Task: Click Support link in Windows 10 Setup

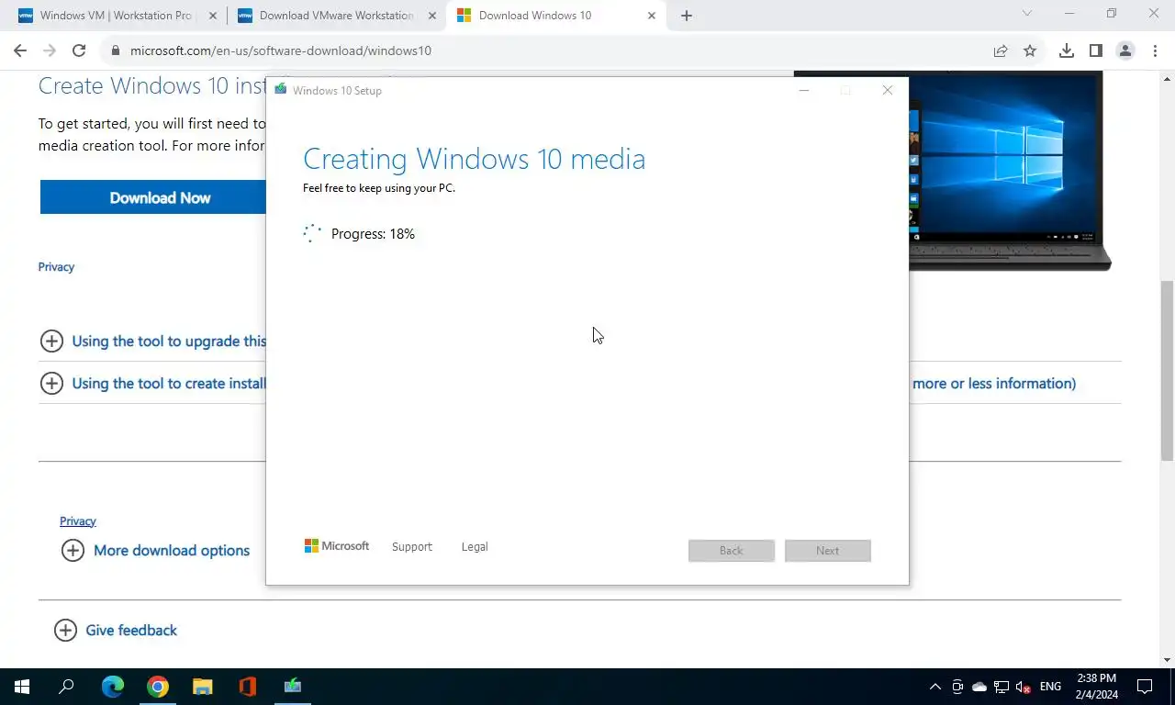Action: pos(411,547)
